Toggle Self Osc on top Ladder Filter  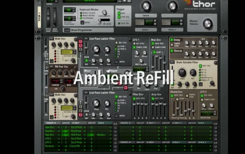tap(117, 43)
